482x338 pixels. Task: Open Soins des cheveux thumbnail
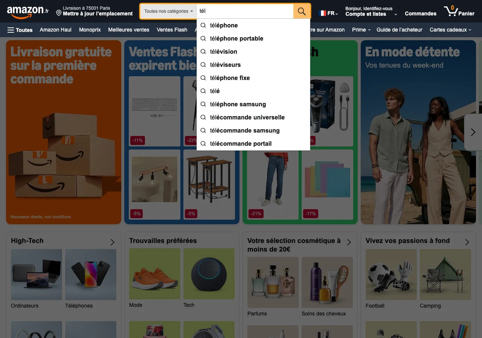[x=327, y=282]
